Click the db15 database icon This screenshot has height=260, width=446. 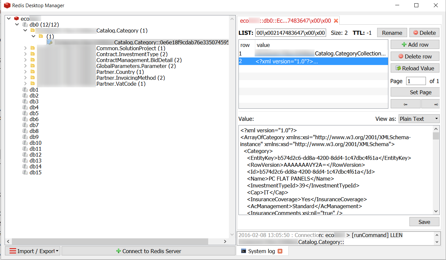pyautogui.click(x=25, y=172)
